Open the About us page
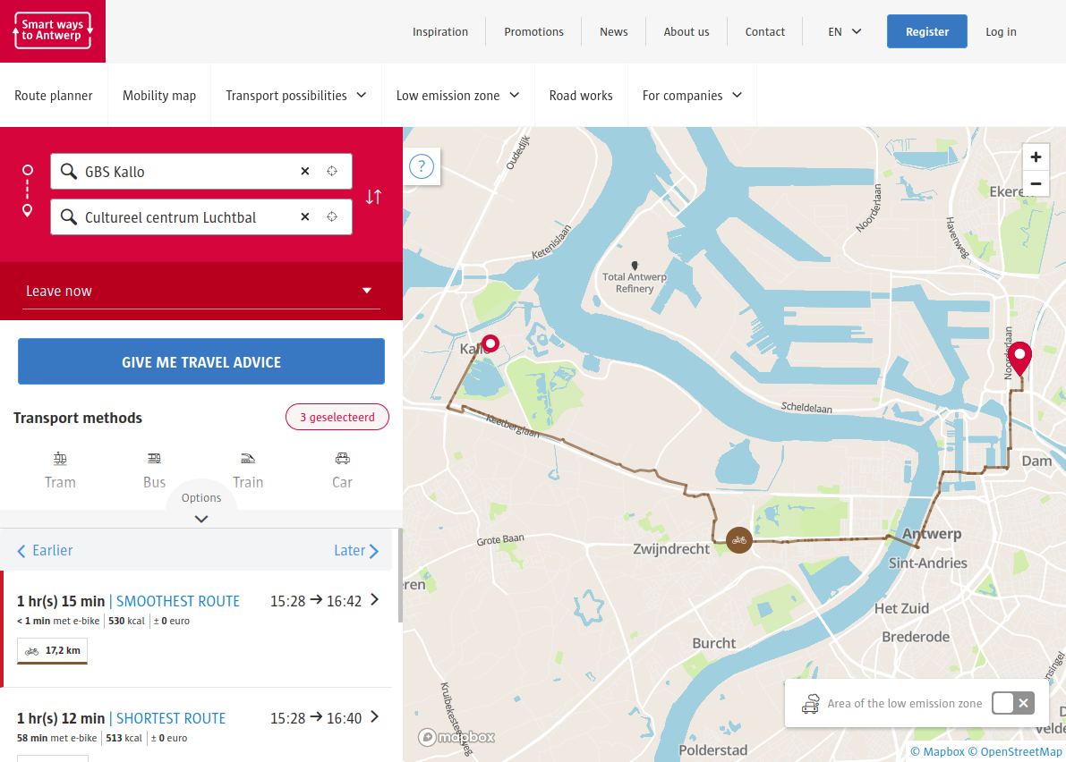1066x762 pixels. [686, 31]
